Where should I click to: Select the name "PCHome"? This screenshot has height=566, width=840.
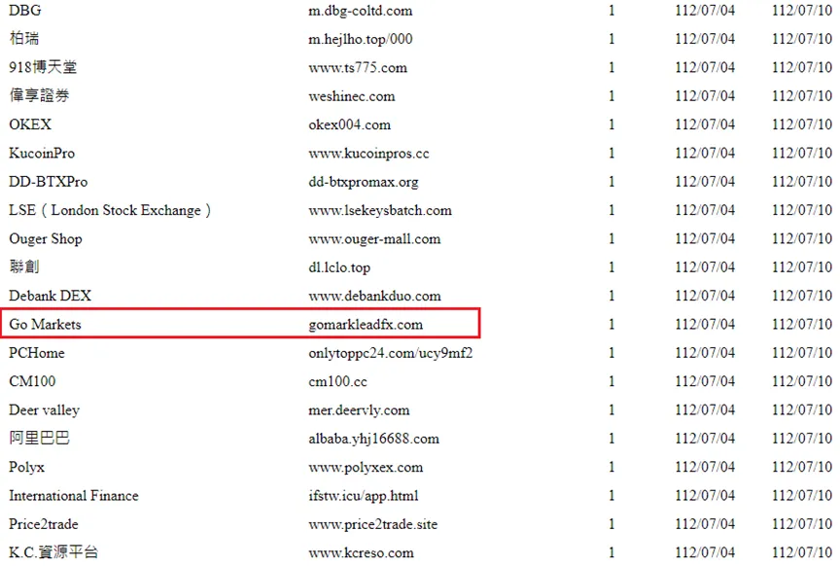click(36, 353)
